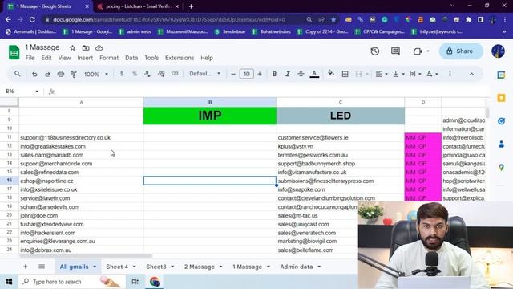The width and height of the screenshot is (513, 289).
Task: Open the Default font dropdown
Action: (x=205, y=74)
